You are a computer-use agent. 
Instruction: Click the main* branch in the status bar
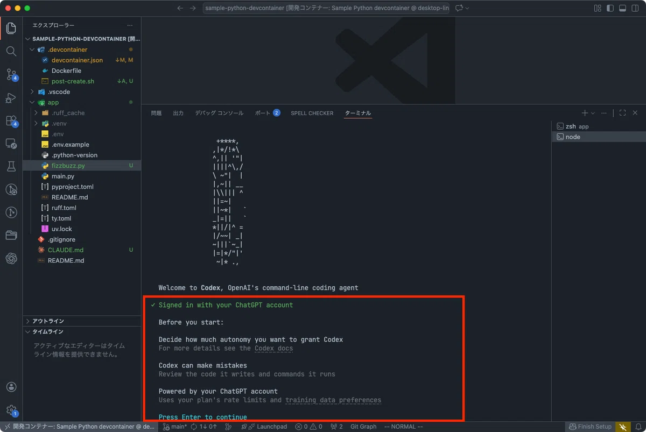[x=175, y=427]
